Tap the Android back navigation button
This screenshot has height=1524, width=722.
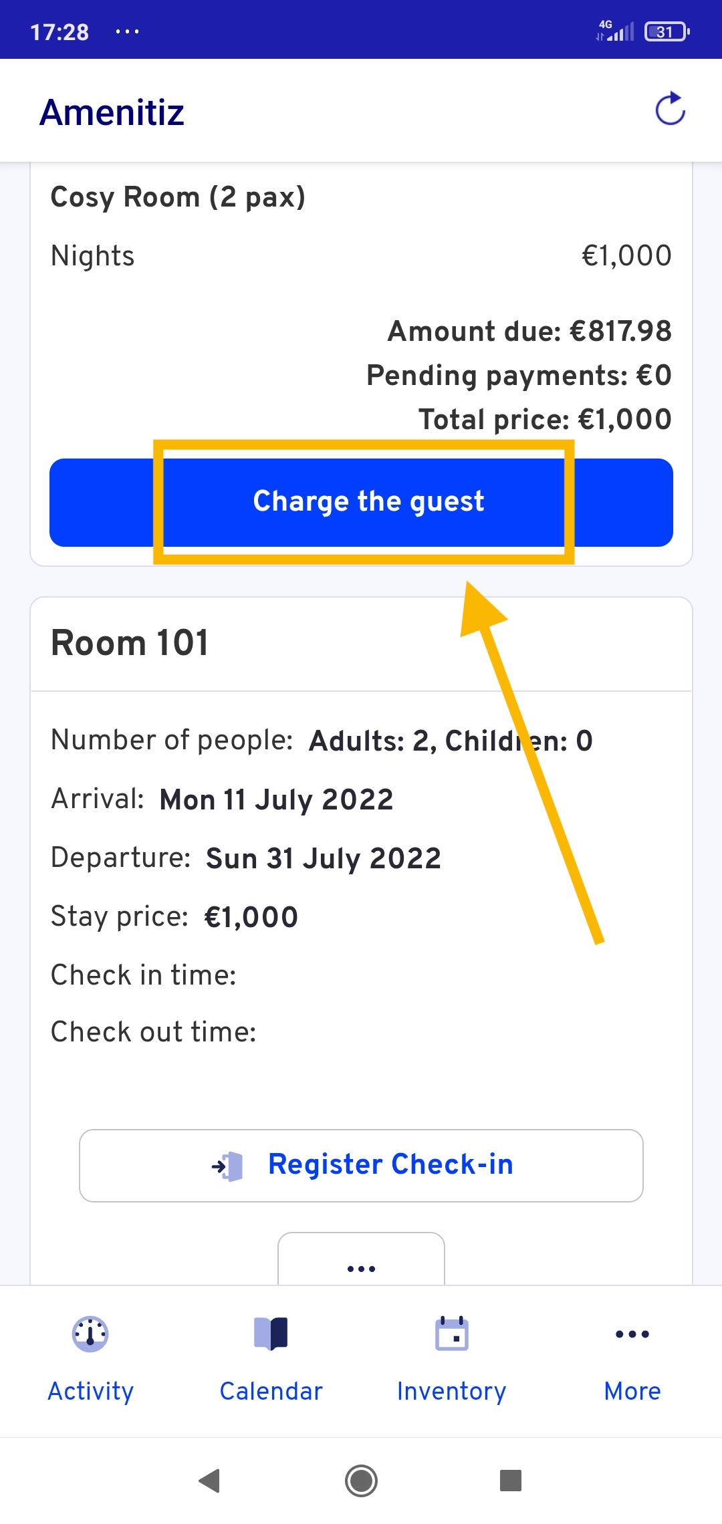pos(210,1481)
